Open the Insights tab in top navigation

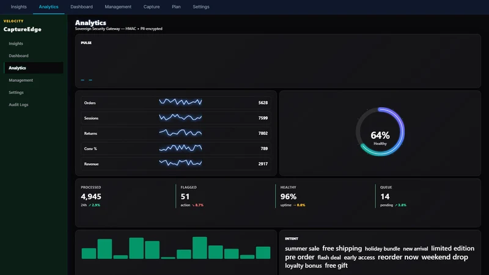[x=19, y=7]
